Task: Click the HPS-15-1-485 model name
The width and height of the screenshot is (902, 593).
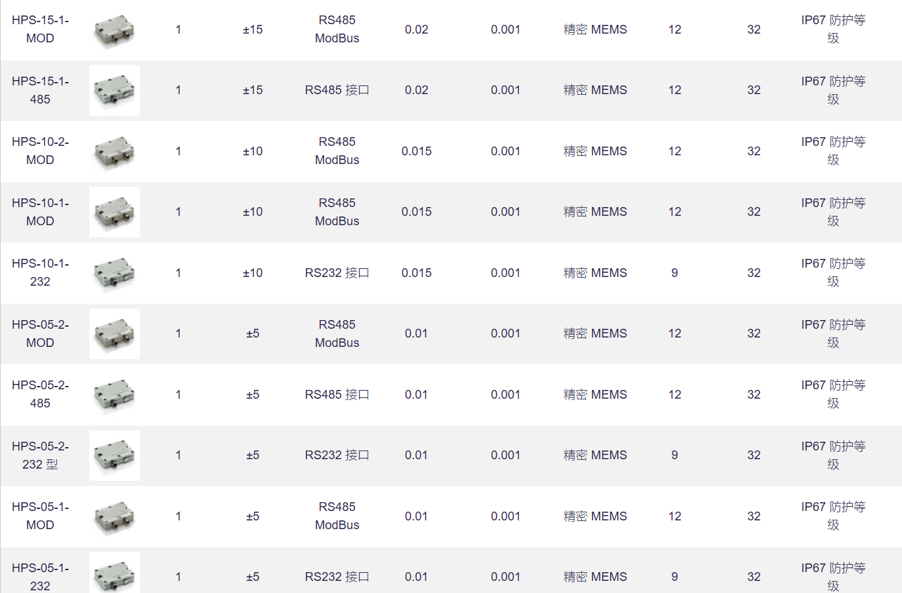Action: click(40, 90)
